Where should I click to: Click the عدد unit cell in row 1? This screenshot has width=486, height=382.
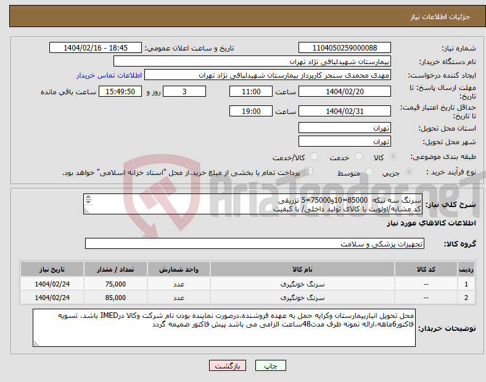coord(178,284)
